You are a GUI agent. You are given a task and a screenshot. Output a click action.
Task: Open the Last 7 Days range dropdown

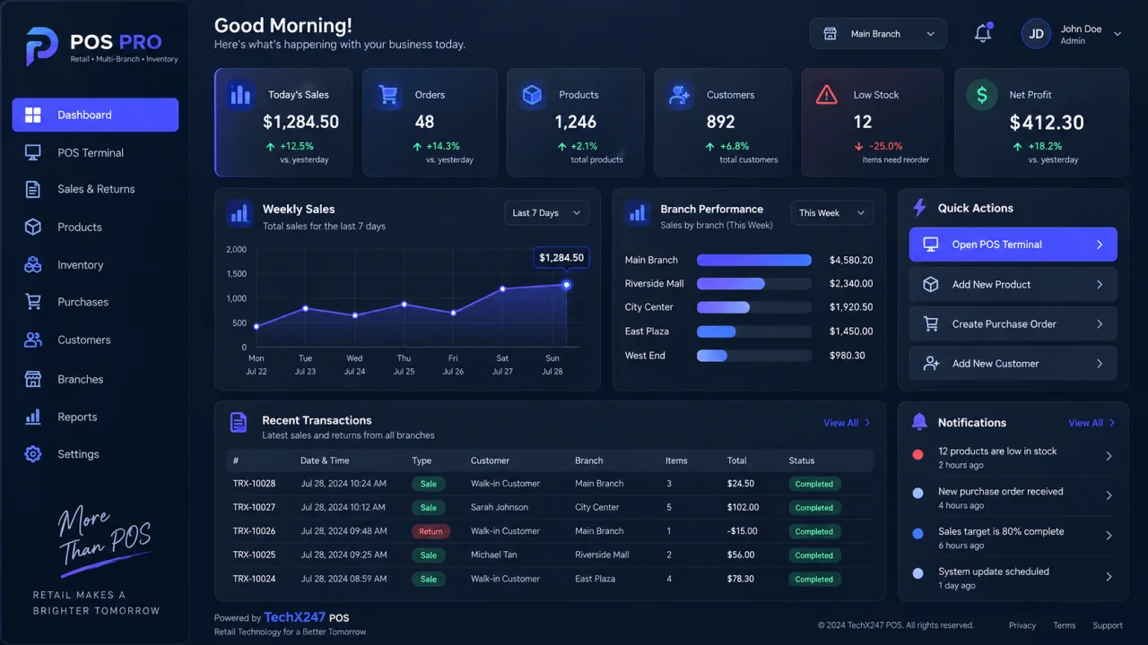tap(547, 213)
